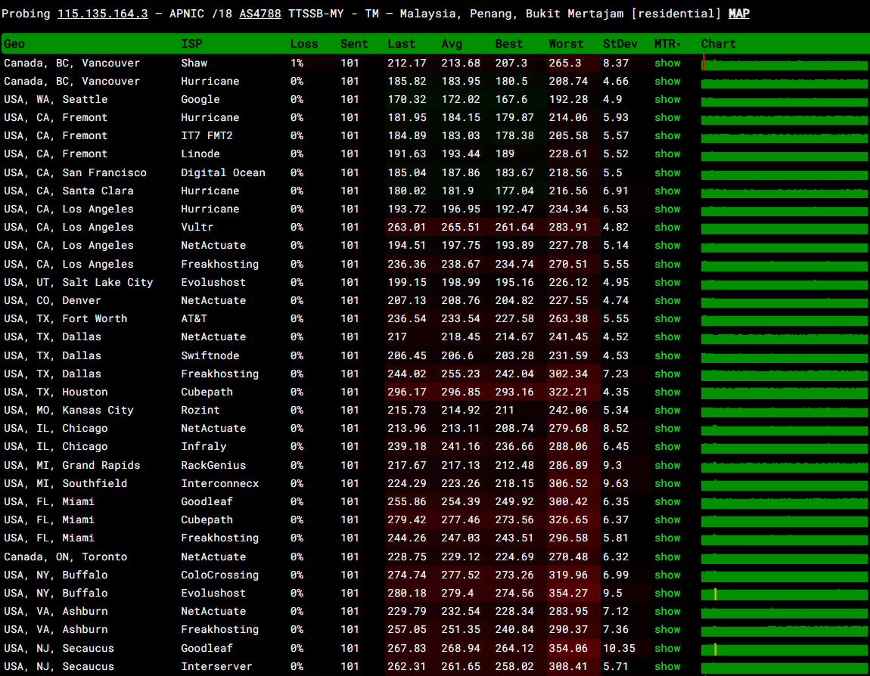This screenshot has height=676, width=870.
Task: Sort table by Sent column header
Action: [354, 44]
